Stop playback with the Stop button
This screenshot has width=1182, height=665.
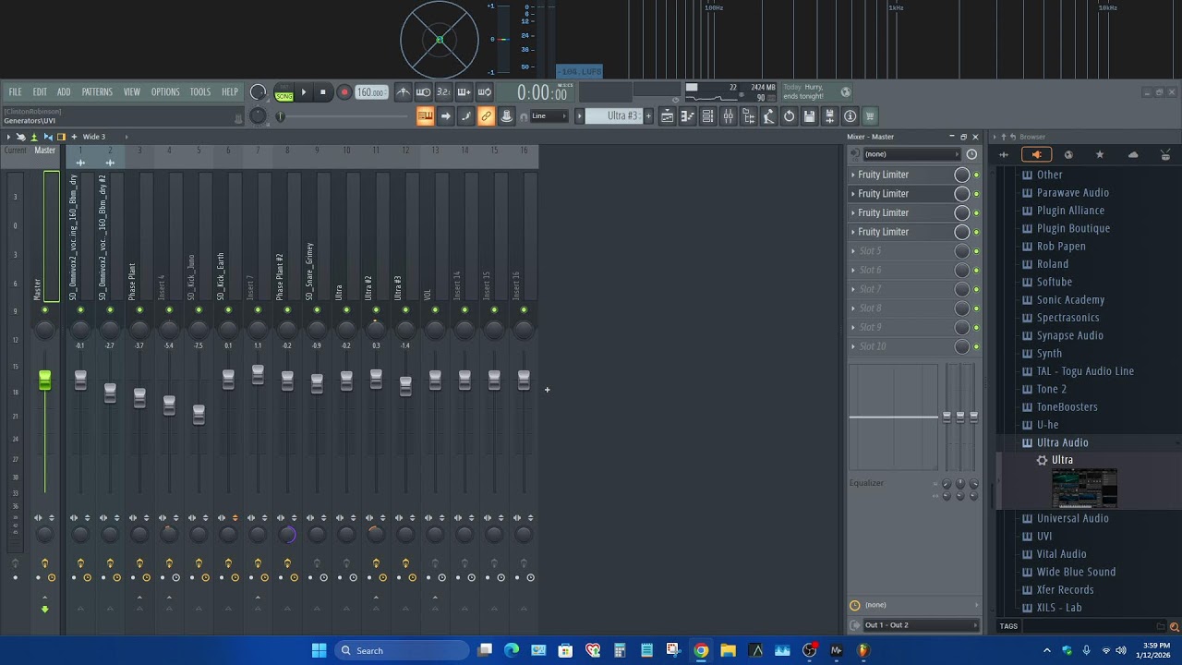coord(323,92)
